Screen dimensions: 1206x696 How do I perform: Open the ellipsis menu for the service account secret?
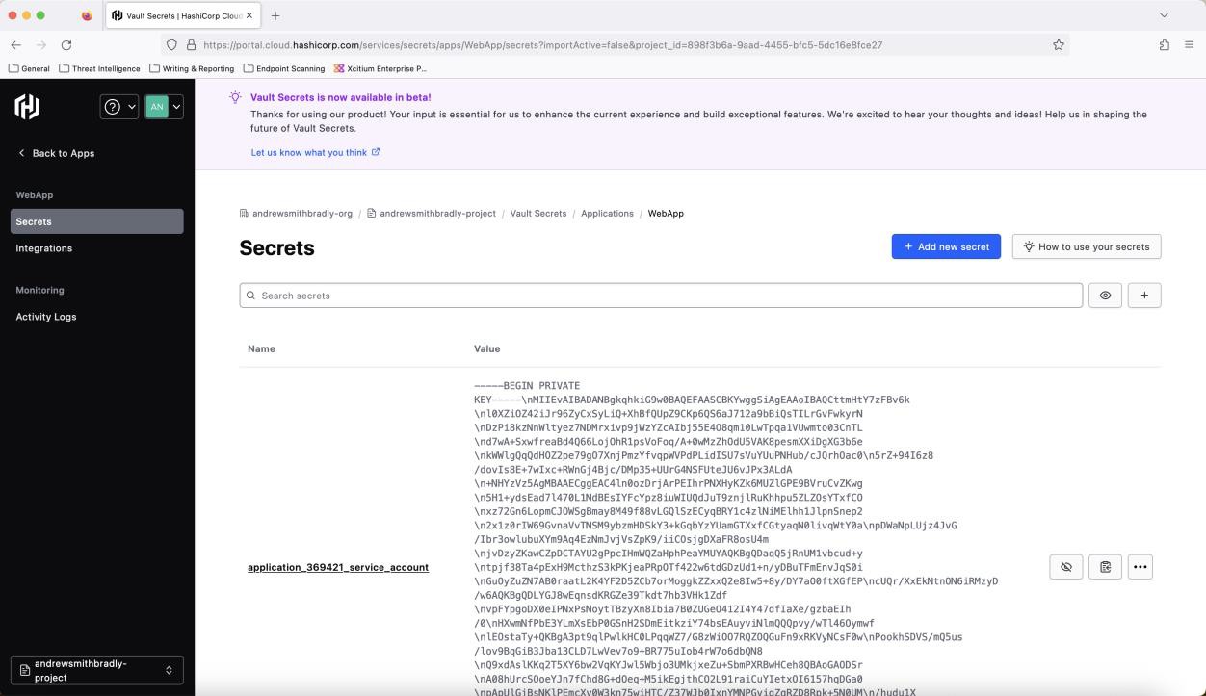pyautogui.click(x=1140, y=567)
